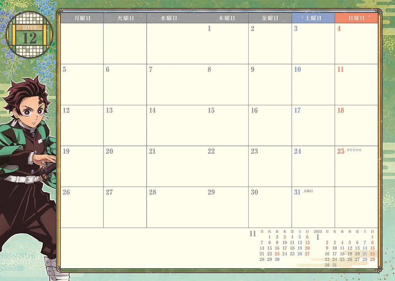Click blue 28 in January mini calendar

click(x=365, y=259)
